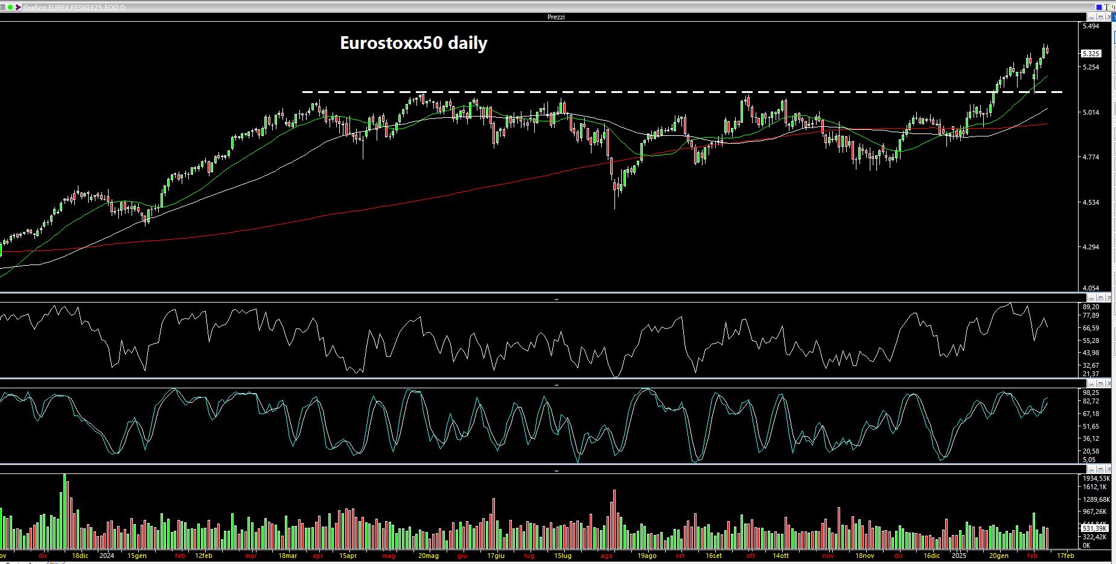Click the 1289,68K volume scale value
The width and height of the screenshot is (1116, 564).
pos(1096,499)
